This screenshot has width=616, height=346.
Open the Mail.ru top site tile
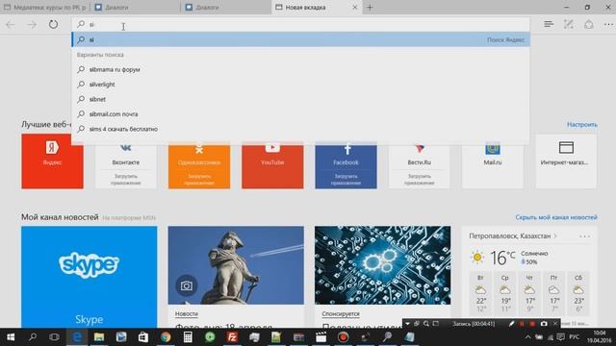click(493, 166)
